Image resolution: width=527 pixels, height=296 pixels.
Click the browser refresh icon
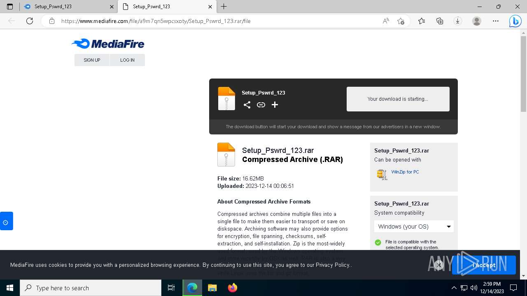[x=30, y=21]
